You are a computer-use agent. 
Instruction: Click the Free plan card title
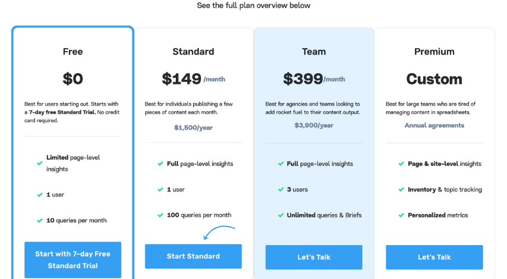pyautogui.click(x=73, y=52)
